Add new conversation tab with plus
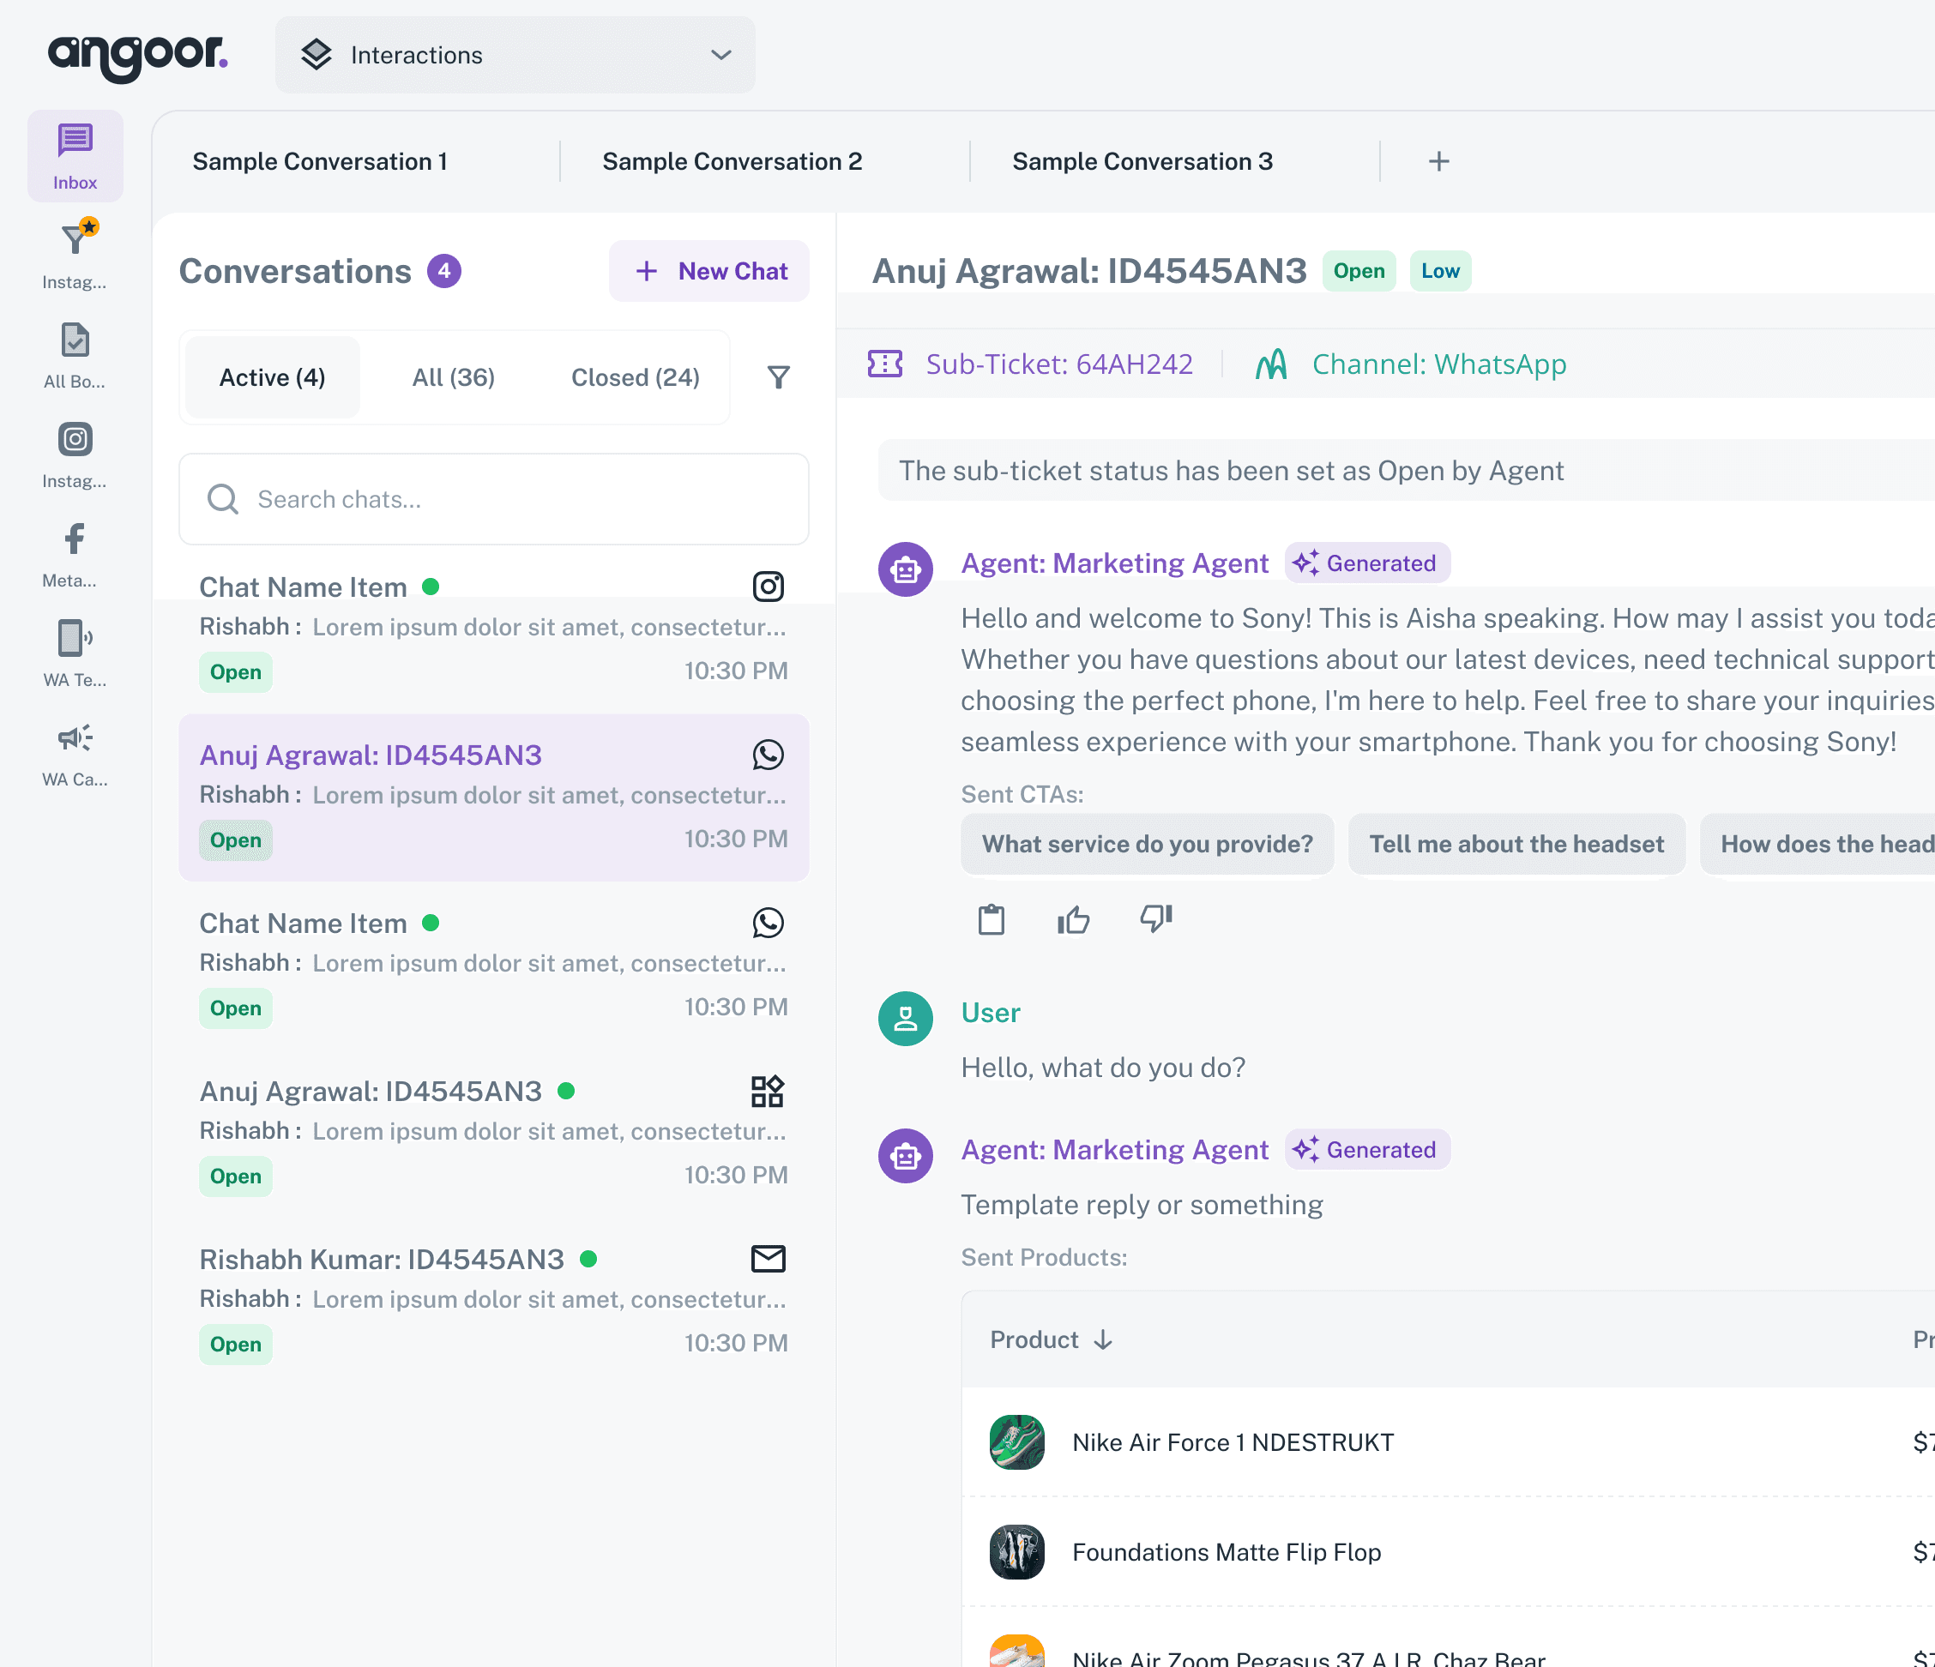This screenshot has height=1667, width=1935. (x=1438, y=161)
